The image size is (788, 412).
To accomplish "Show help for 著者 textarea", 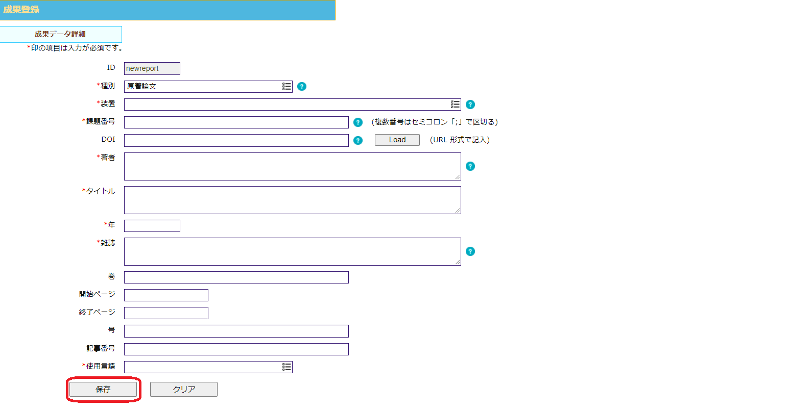I will [470, 166].
